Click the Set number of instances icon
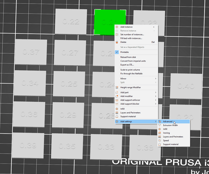This screenshot has height=174, width=209. (117, 34)
